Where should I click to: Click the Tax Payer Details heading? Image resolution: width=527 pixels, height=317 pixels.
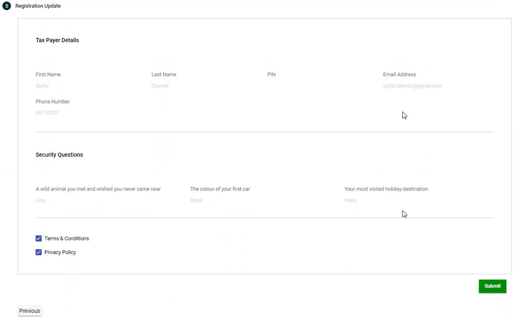57,40
